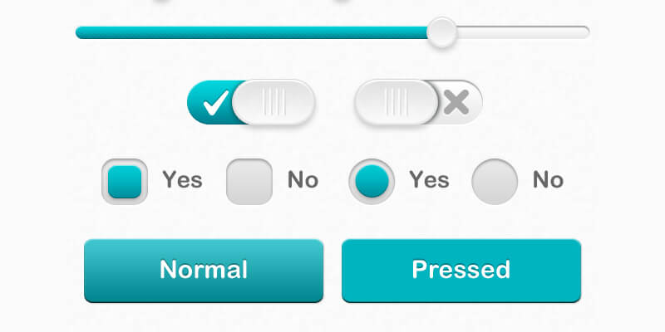Click the white checkmark icon on the teal switch
Viewport: 665px width, 332px height.
214,103
